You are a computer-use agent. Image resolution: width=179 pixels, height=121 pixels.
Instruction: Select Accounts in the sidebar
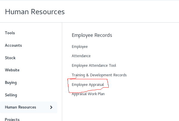click(x=13, y=45)
